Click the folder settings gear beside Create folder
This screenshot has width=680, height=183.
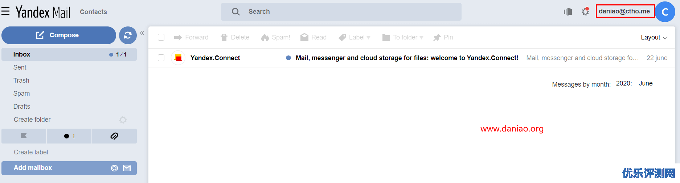(x=123, y=120)
